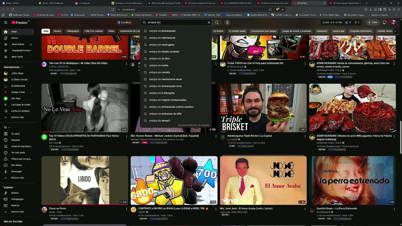Screen dimensions: 402x226
Task: Select the Mixes filter chip
Action: coord(111,31)
